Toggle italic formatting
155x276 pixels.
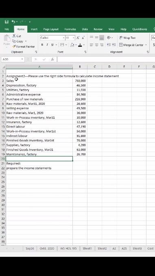pos(47,45)
